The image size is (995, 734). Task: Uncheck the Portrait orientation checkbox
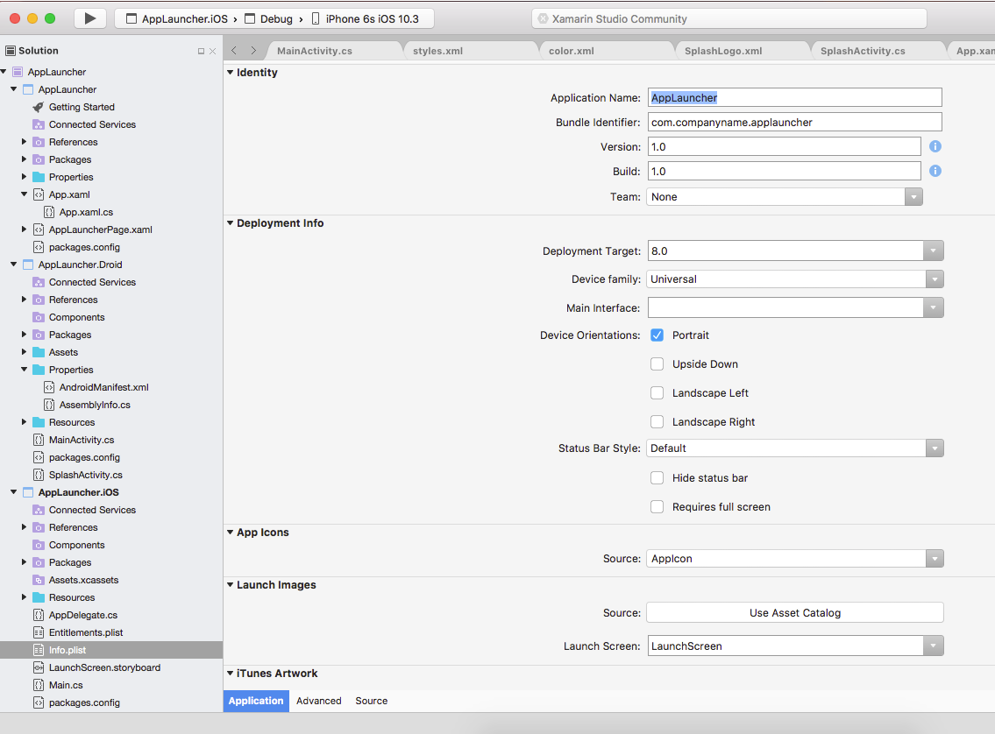point(657,335)
